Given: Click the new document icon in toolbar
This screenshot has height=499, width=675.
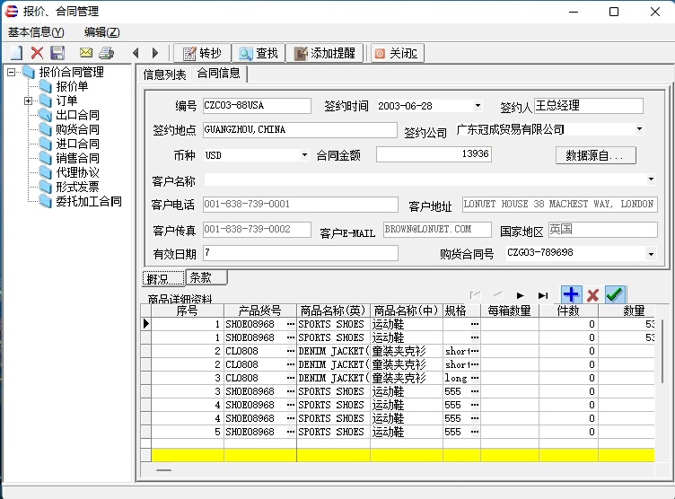Looking at the screenshot, I should coord(15,53).
